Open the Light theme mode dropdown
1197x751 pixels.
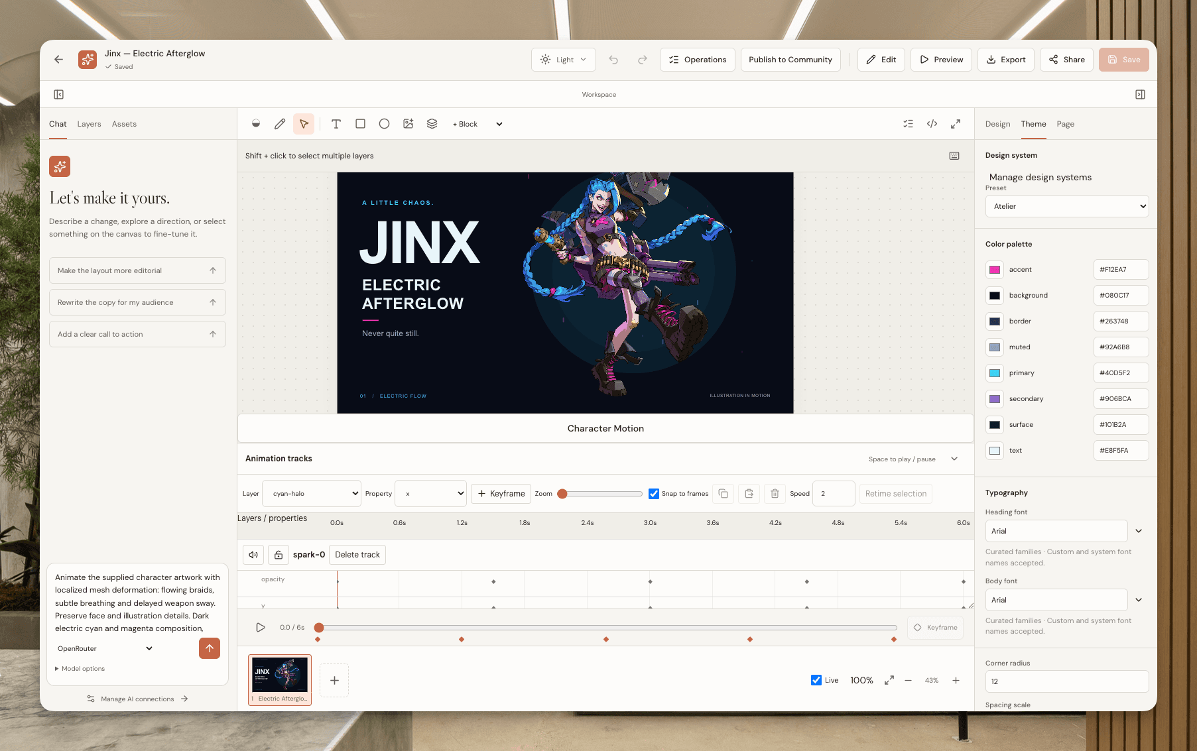[564, 60]
